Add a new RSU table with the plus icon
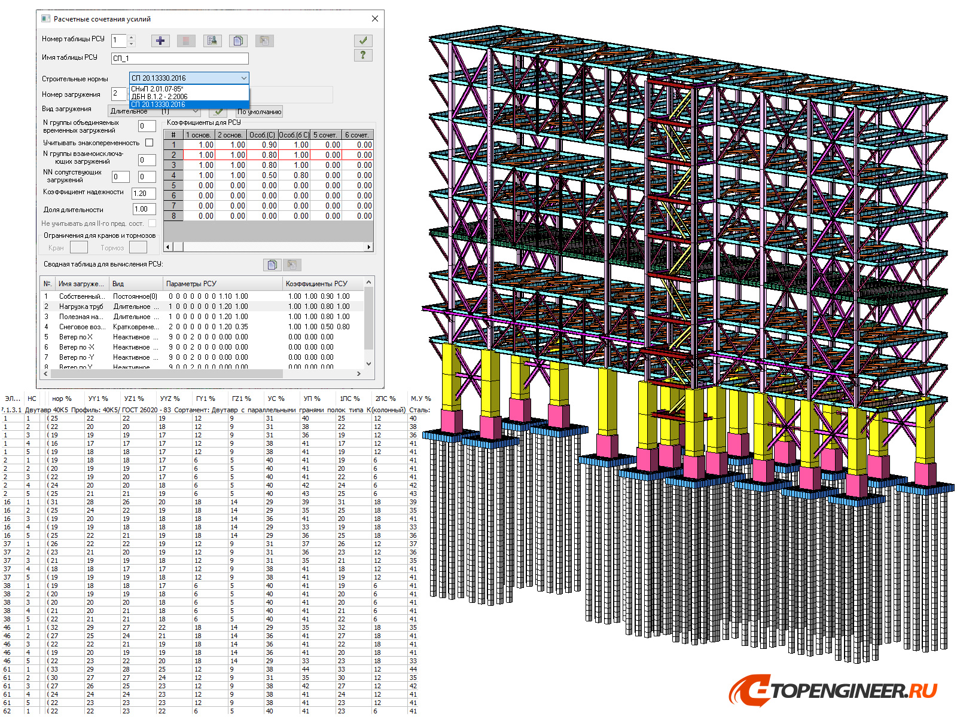This screenshot has height=717, width=957. point(160,40)
